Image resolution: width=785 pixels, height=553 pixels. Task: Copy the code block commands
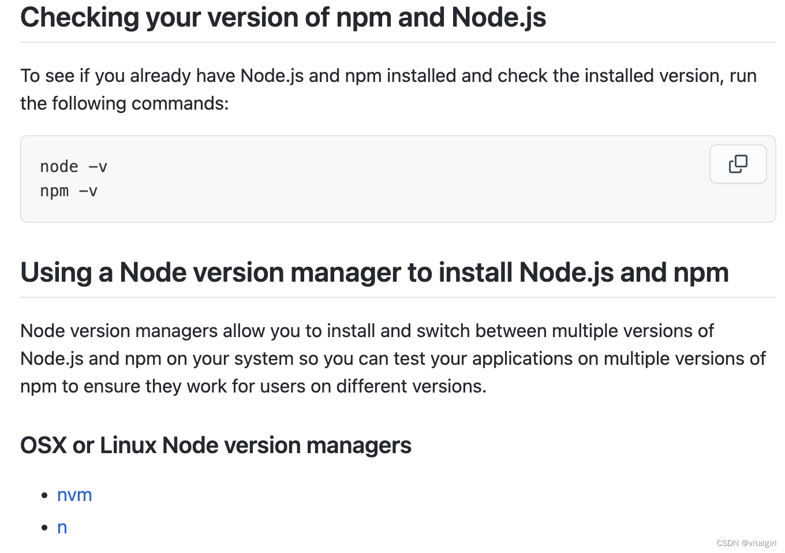point(738,164)
